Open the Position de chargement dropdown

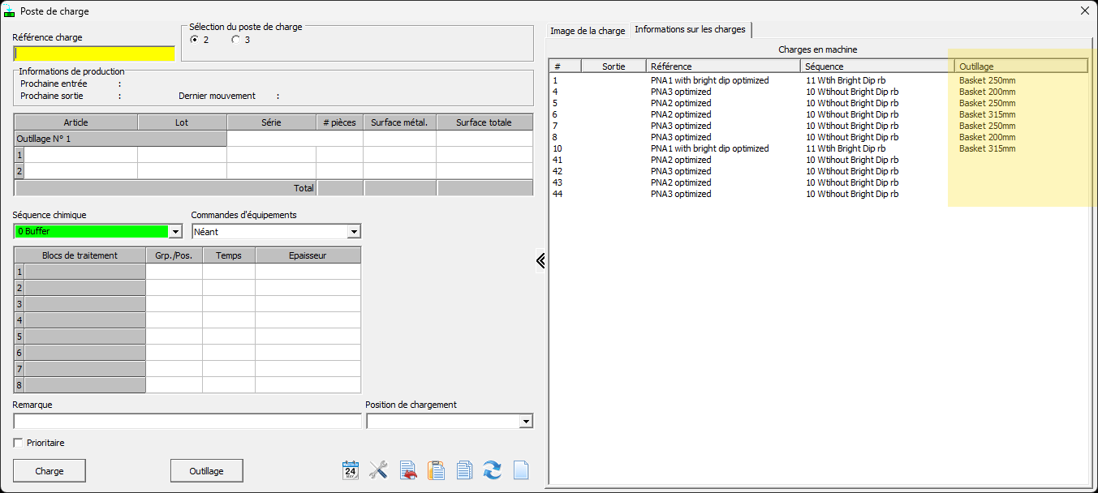pyautogui.click(x=526, y=422)
